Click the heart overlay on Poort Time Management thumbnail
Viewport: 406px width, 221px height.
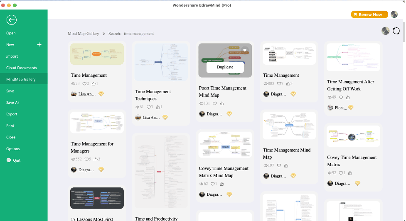(x=245, y=50)
